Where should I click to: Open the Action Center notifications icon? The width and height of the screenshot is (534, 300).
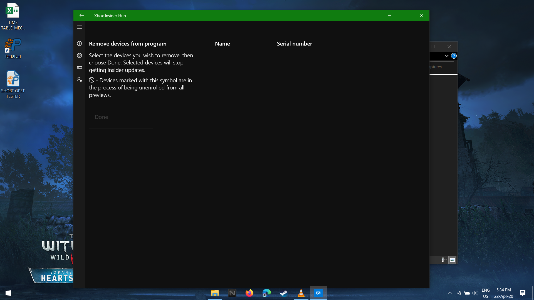(x=523, y=293)
